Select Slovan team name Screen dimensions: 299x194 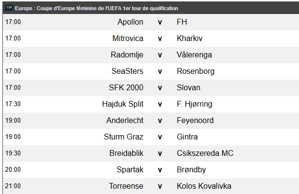pos(188,88)
